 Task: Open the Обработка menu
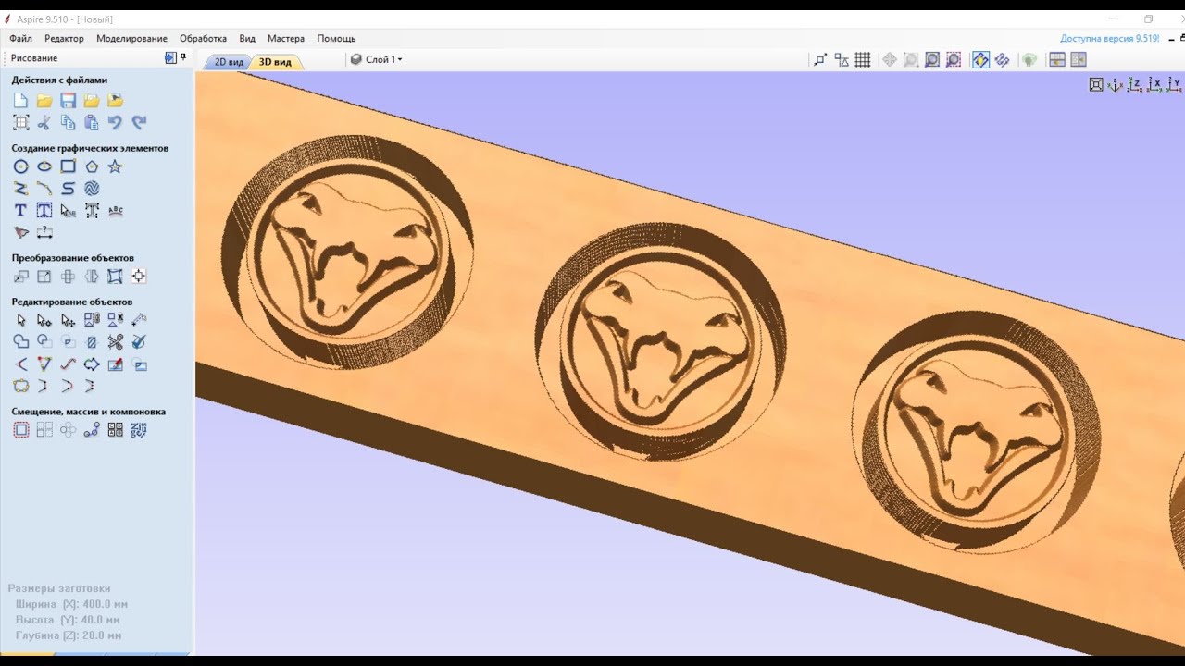pyautogui.click(x=203, y=39)
